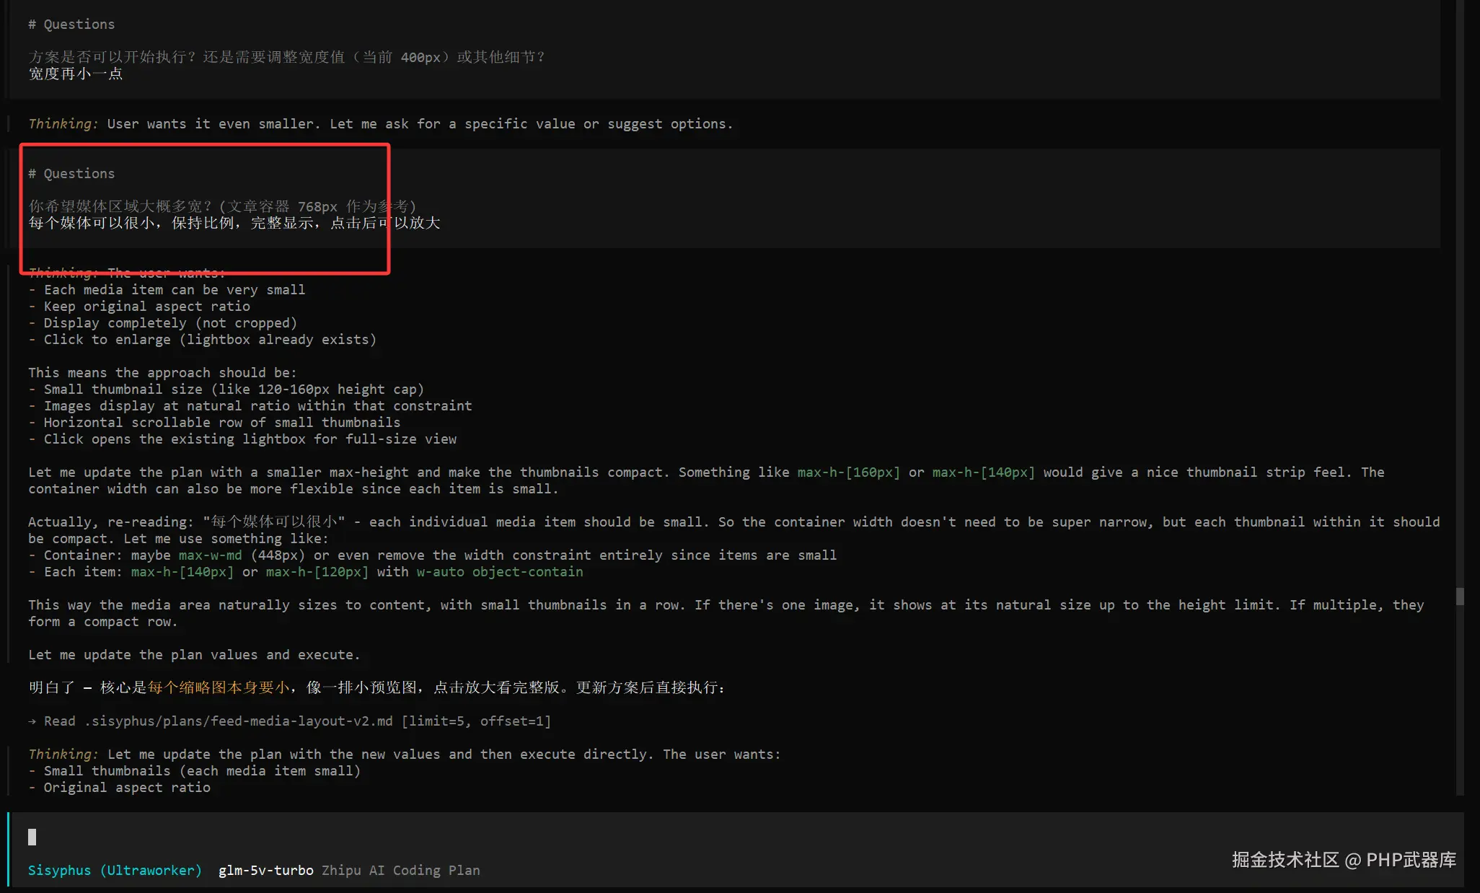Click the answer starting with 每个媒体可以很小
The height and width of the screenshot is (893, 1480).
234,223
